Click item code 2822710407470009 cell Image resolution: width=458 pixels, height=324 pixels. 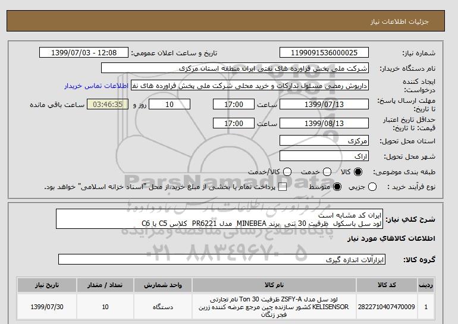tap(387, 307)
